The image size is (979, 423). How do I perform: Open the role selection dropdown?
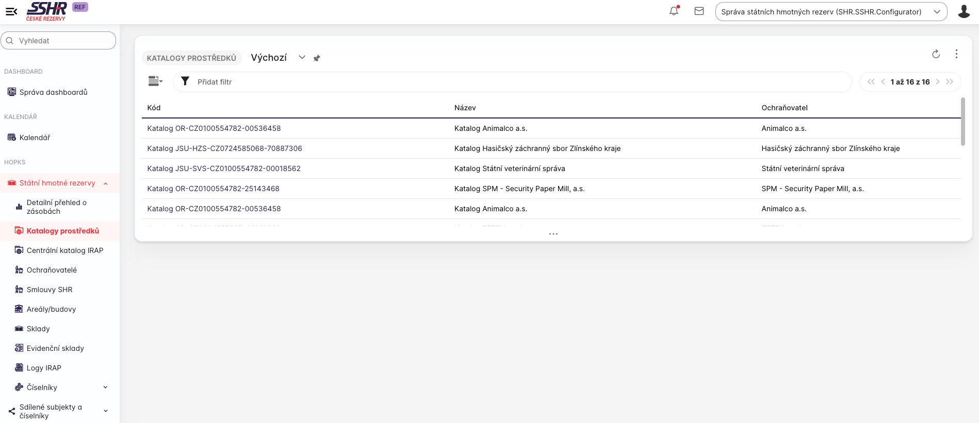pyautogui.click(x=830, y=12)
